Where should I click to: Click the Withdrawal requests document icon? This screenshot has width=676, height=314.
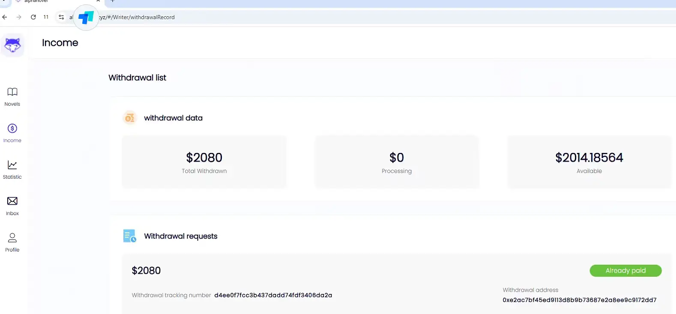[129, 236]
